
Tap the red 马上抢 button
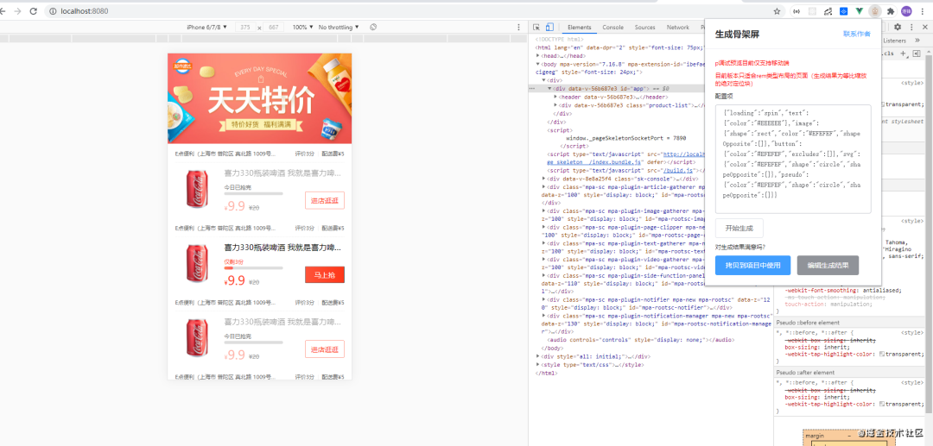(324, 275)
